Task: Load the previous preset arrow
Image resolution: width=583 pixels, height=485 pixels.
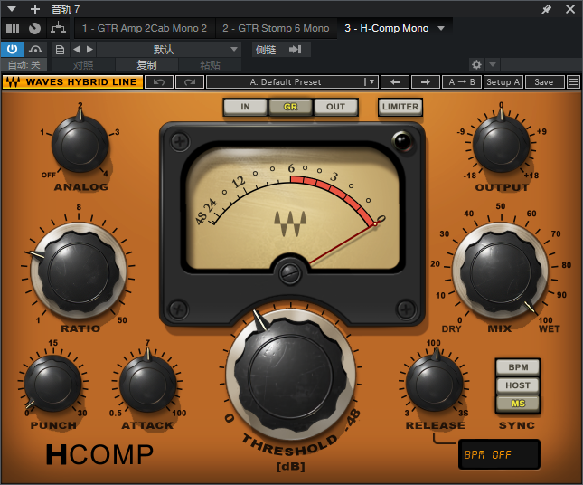Action: click(x=77, y=49)
